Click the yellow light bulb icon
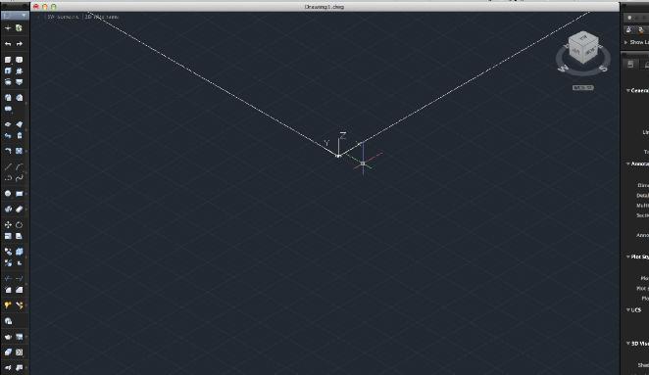The height and width of the screenshot is (375, 649). (x=8, y=305)
